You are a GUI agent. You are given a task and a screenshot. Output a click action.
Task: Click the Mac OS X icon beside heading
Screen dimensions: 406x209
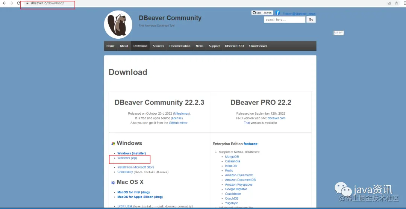point(113,183)
